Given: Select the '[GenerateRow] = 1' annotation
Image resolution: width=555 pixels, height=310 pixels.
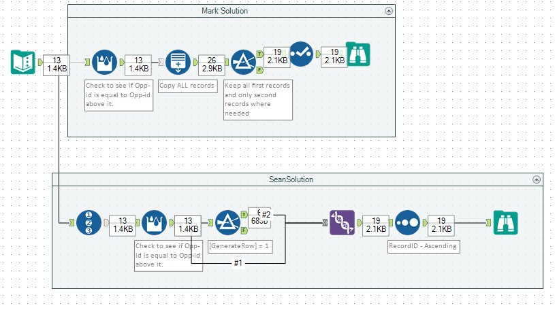Looking at the screenshot, I should (240, 246).
